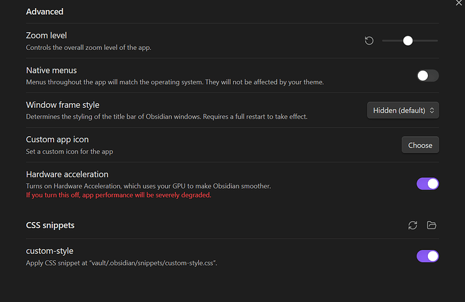Screen dimensions: 465x302
Task: Click the snippet path description text
Action: (121, 263)
